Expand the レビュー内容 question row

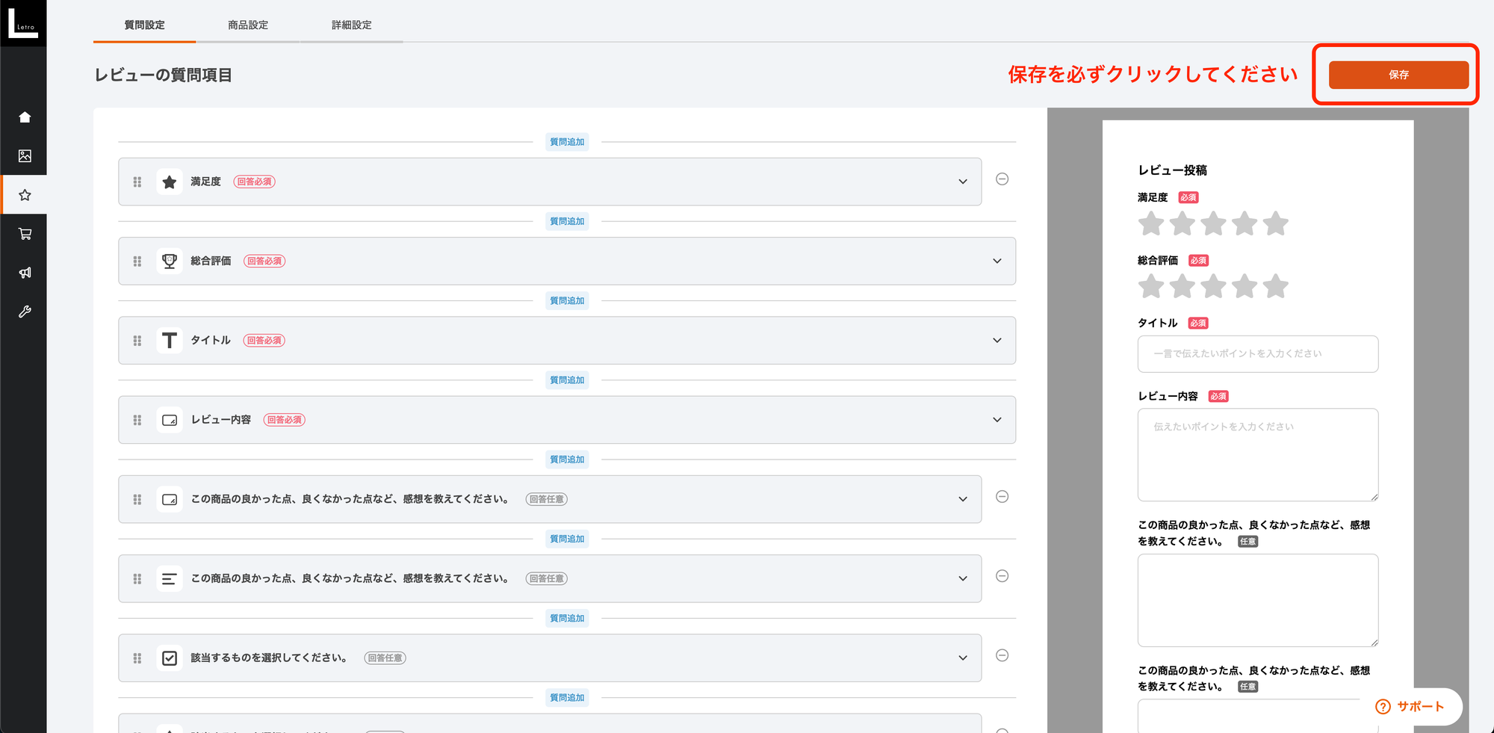point(996,420)
